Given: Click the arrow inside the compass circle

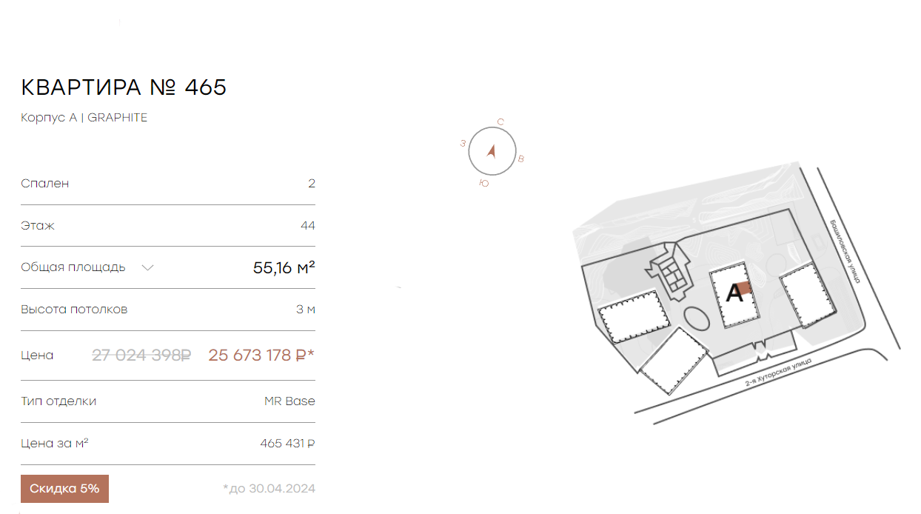Looking at the screenshot, I should click(x=492, y=151).
